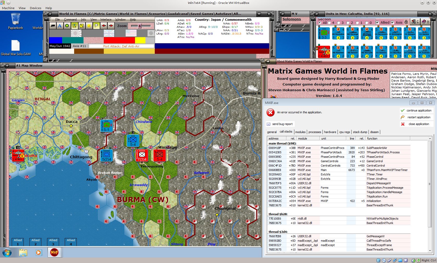Click the blue 5(2)4 unit near Chittagong
437x263 pixels.
tap(106, 155)
